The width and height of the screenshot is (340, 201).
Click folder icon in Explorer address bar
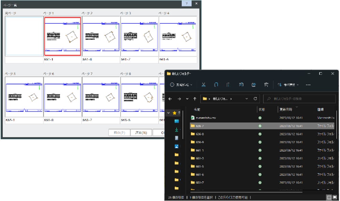point(205,99)
